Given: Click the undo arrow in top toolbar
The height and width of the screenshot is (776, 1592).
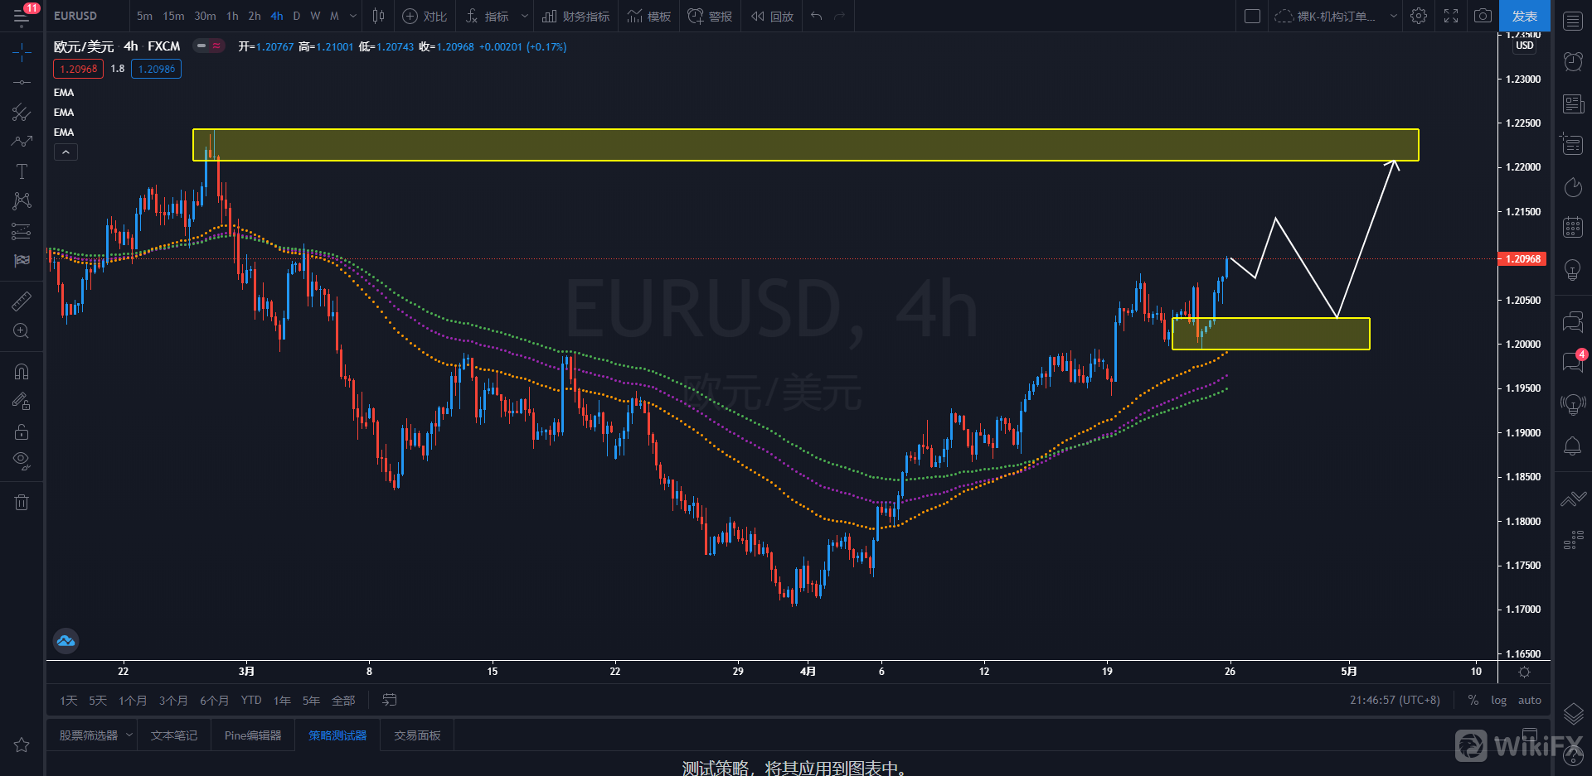Looking at the screenshot, I should [817, 16].
